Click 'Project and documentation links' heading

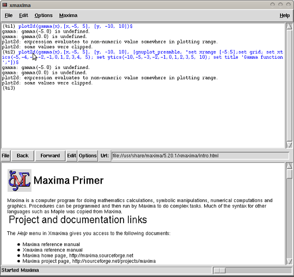78,220
